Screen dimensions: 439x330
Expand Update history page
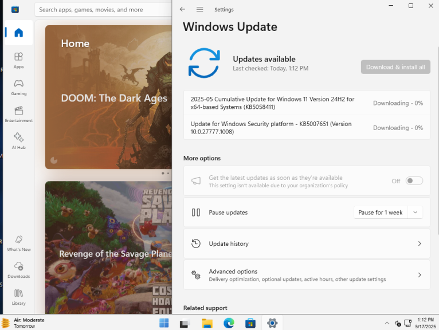click(307, 243)
